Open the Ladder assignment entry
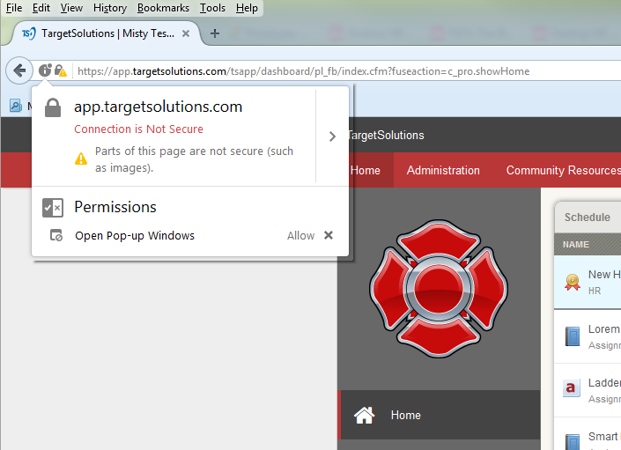Screen dimensions: 621x450 point(588,390)
